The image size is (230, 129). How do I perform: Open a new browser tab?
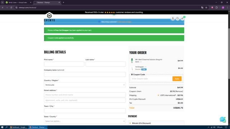[63, 3]
